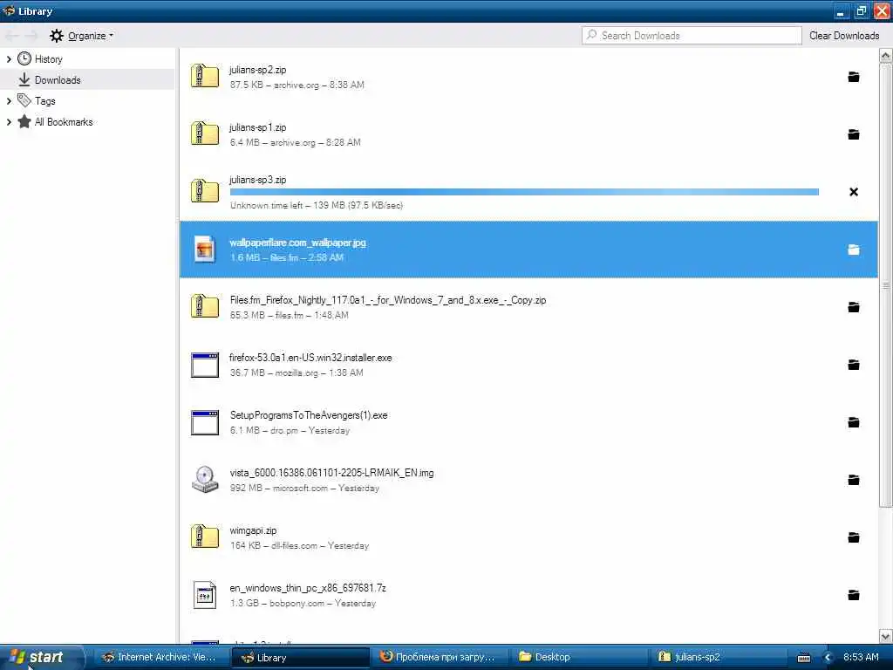
Task: Open containing folder for julians-sp2.zip
Action: [x=853, y=77]
